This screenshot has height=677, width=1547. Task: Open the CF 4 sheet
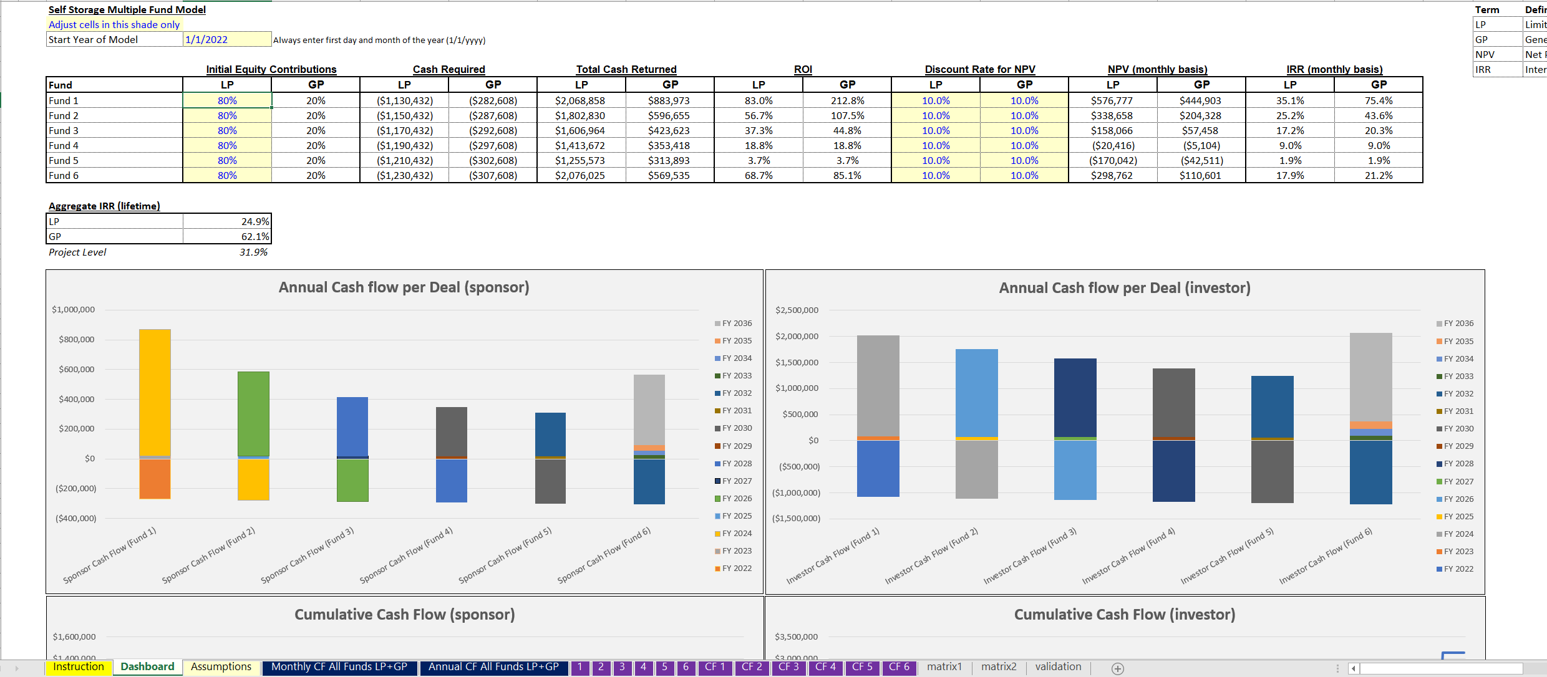click(x=826, y=667)
